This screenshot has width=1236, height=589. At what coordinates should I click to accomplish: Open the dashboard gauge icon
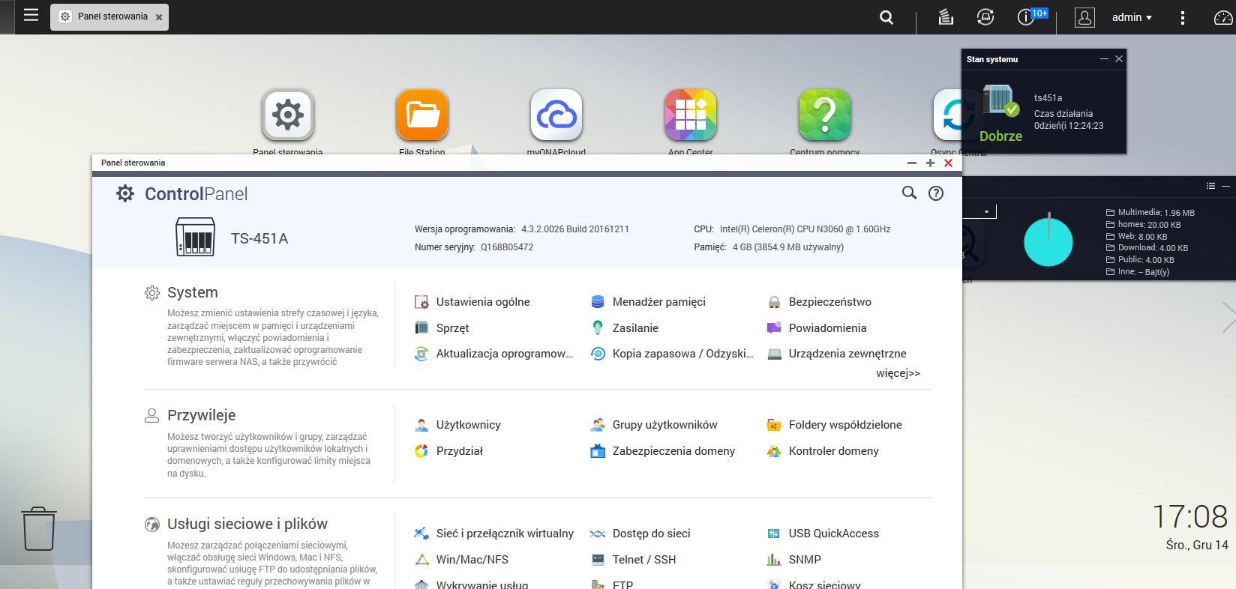tap(1223, 17)
